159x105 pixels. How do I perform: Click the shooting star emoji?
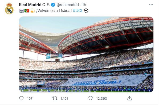32,11
